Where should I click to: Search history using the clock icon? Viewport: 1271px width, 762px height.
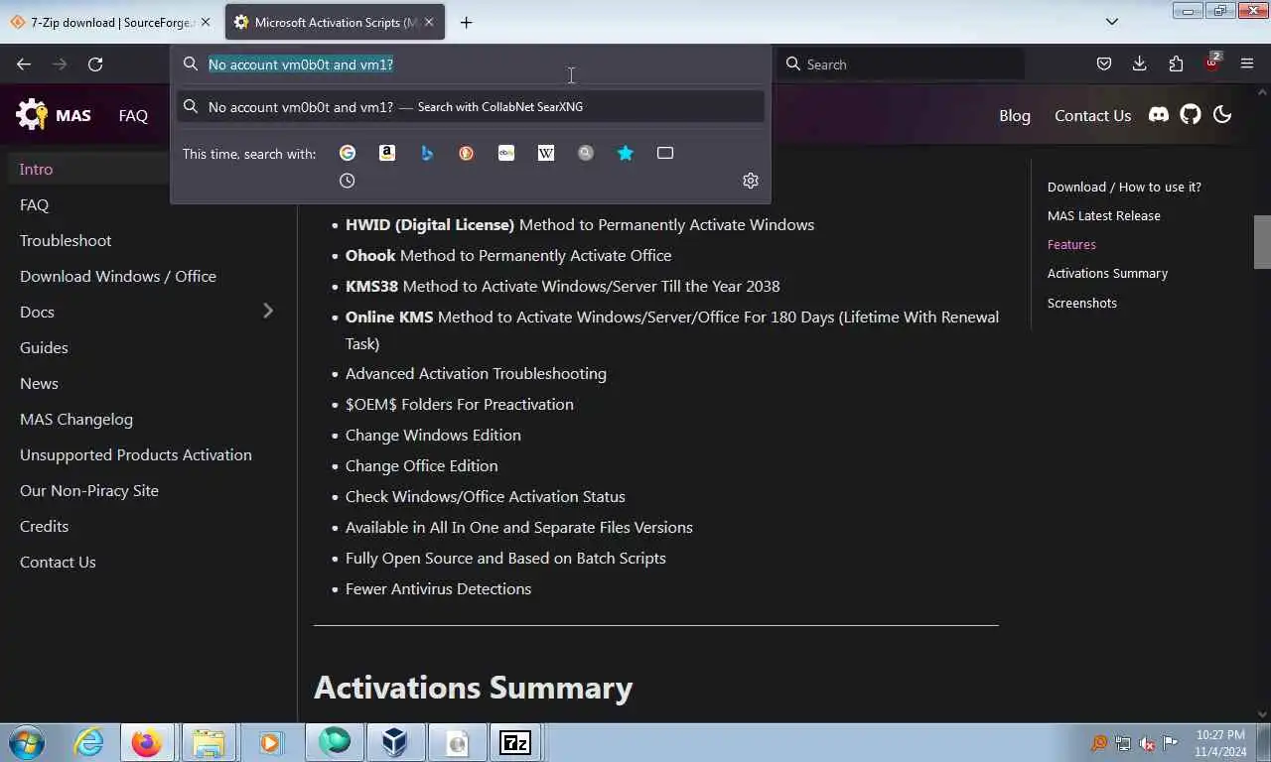pos(348,181)
